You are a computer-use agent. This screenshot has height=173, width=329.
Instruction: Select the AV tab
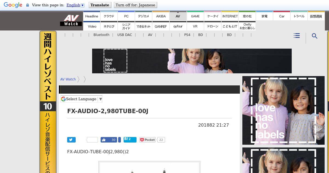178,16
